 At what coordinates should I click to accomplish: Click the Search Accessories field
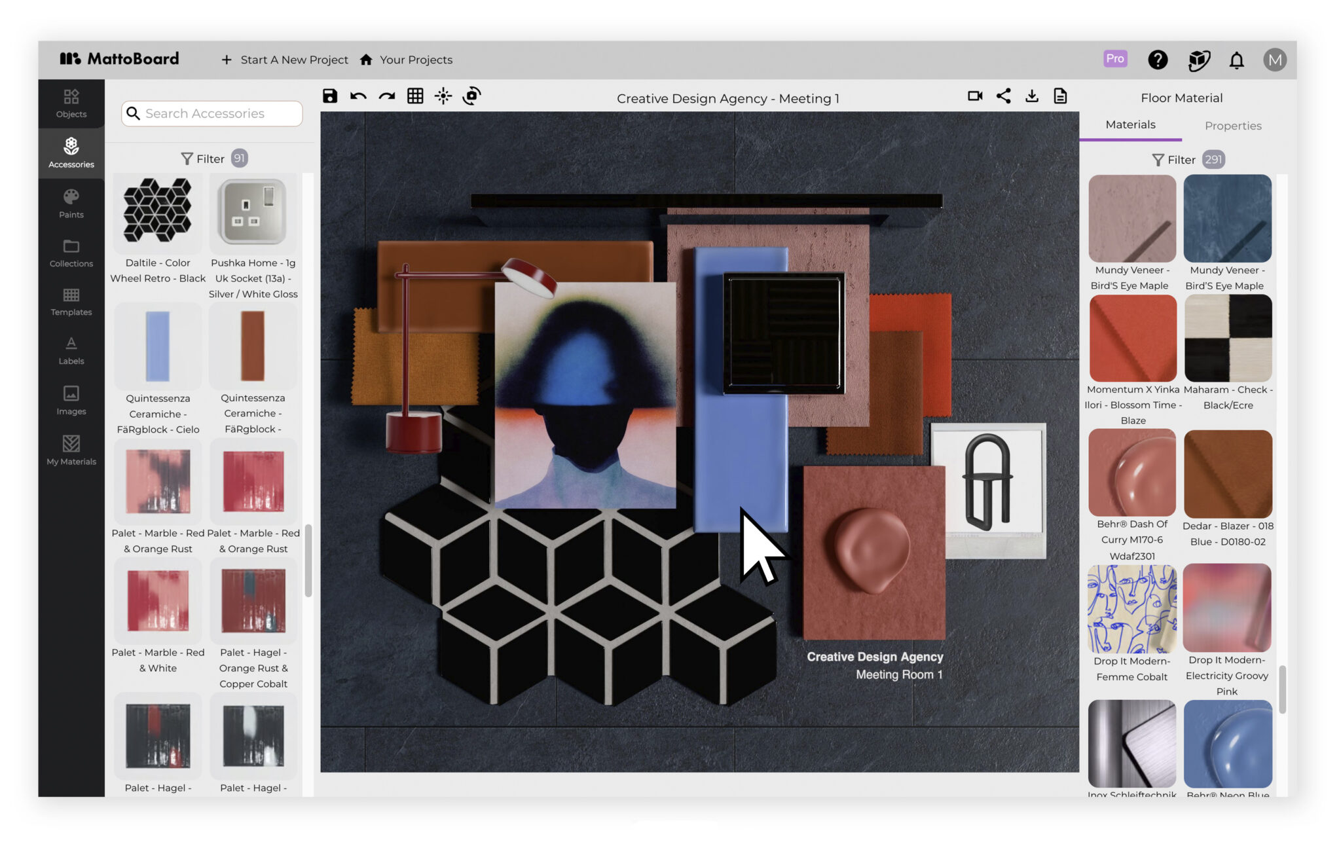tap(211, 113)
